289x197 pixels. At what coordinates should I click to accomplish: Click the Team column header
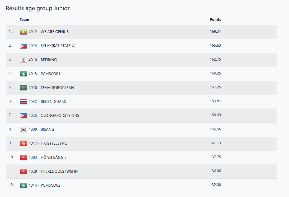coord(24,20)
